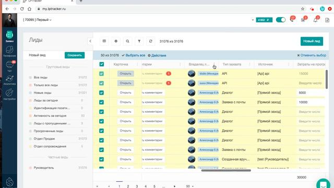This screenshot has height=188, width=334.
Task: Open the Заявки section in sidebar
Action: pos(9,36)
